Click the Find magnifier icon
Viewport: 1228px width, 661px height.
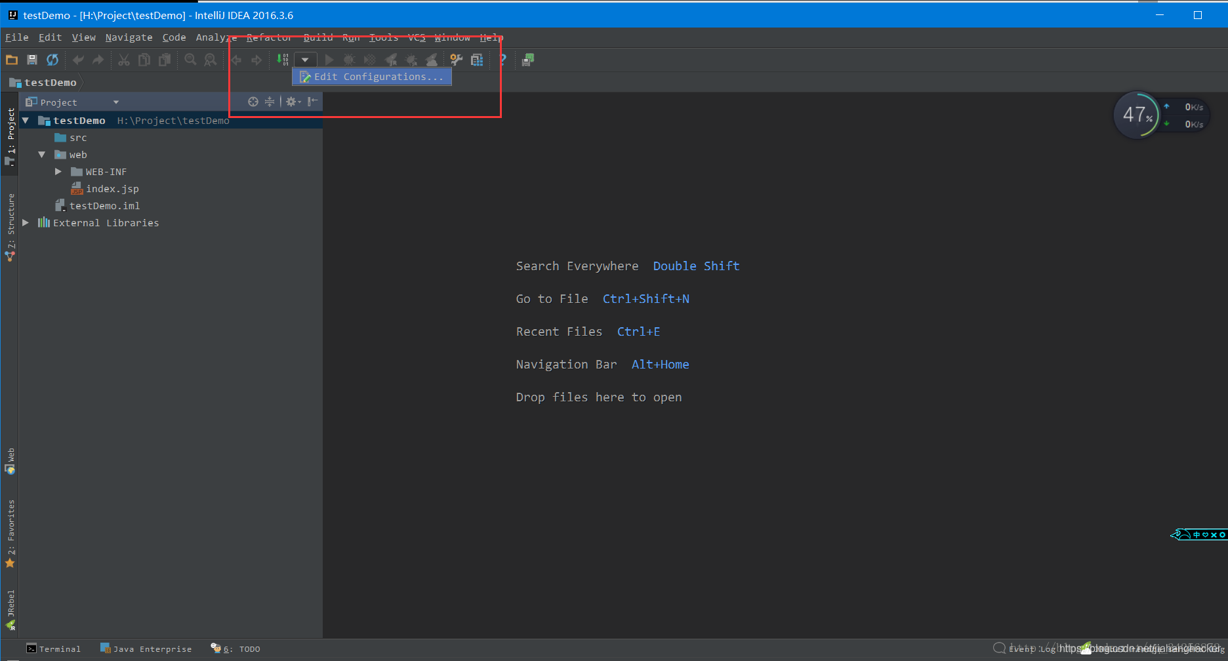click(x=190, y=60)
